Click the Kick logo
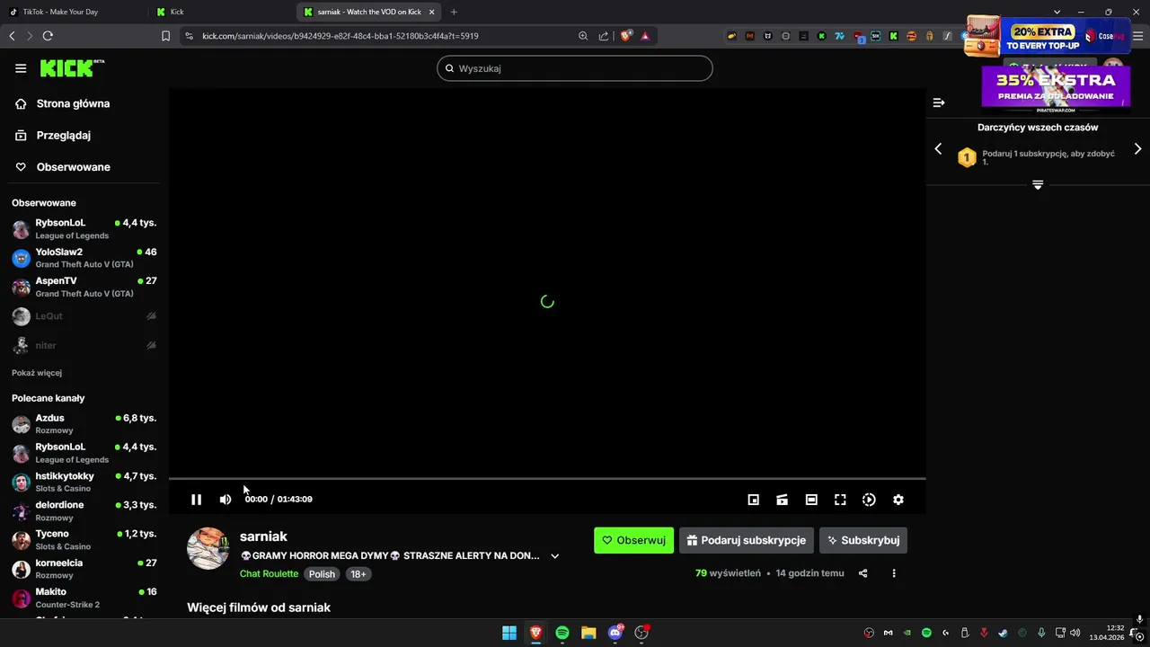Image resolution: width=1150 pixels, height=647 pixels. click(x=72, y=68)
